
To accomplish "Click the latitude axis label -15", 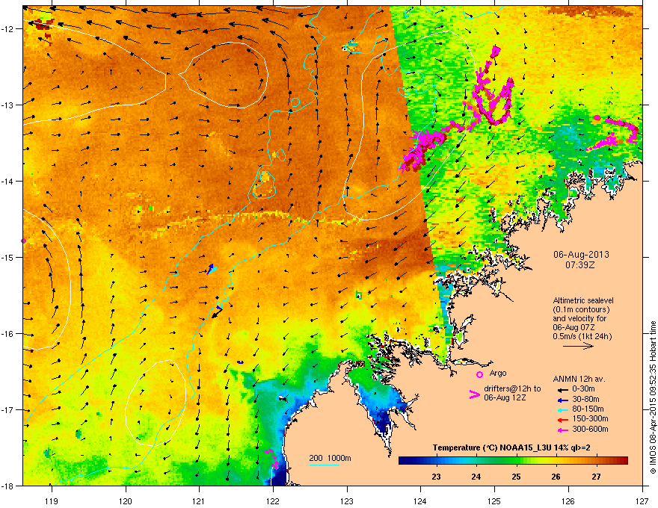I will coord(8,257).
